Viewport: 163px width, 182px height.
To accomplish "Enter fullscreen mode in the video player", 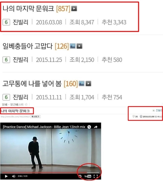I will [x=96, y=176].
